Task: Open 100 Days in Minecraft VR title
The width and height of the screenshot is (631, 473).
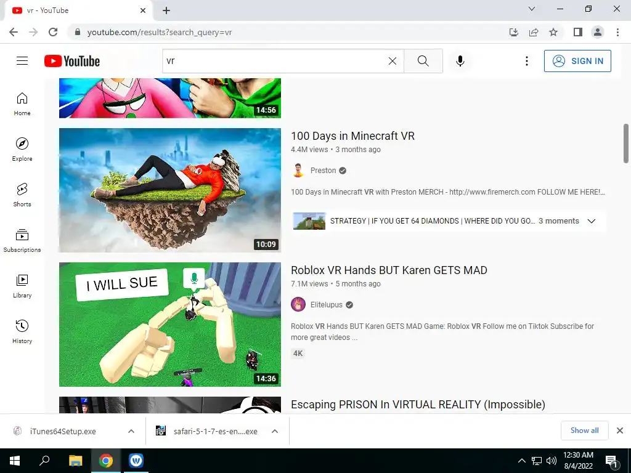Action: (352, 136)
